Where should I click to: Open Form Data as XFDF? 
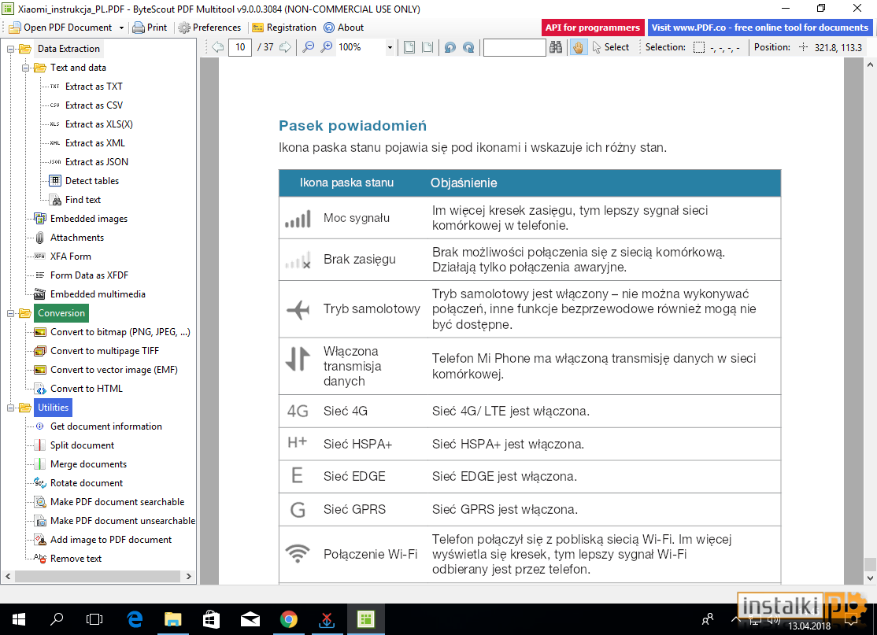tap(89, 275)
